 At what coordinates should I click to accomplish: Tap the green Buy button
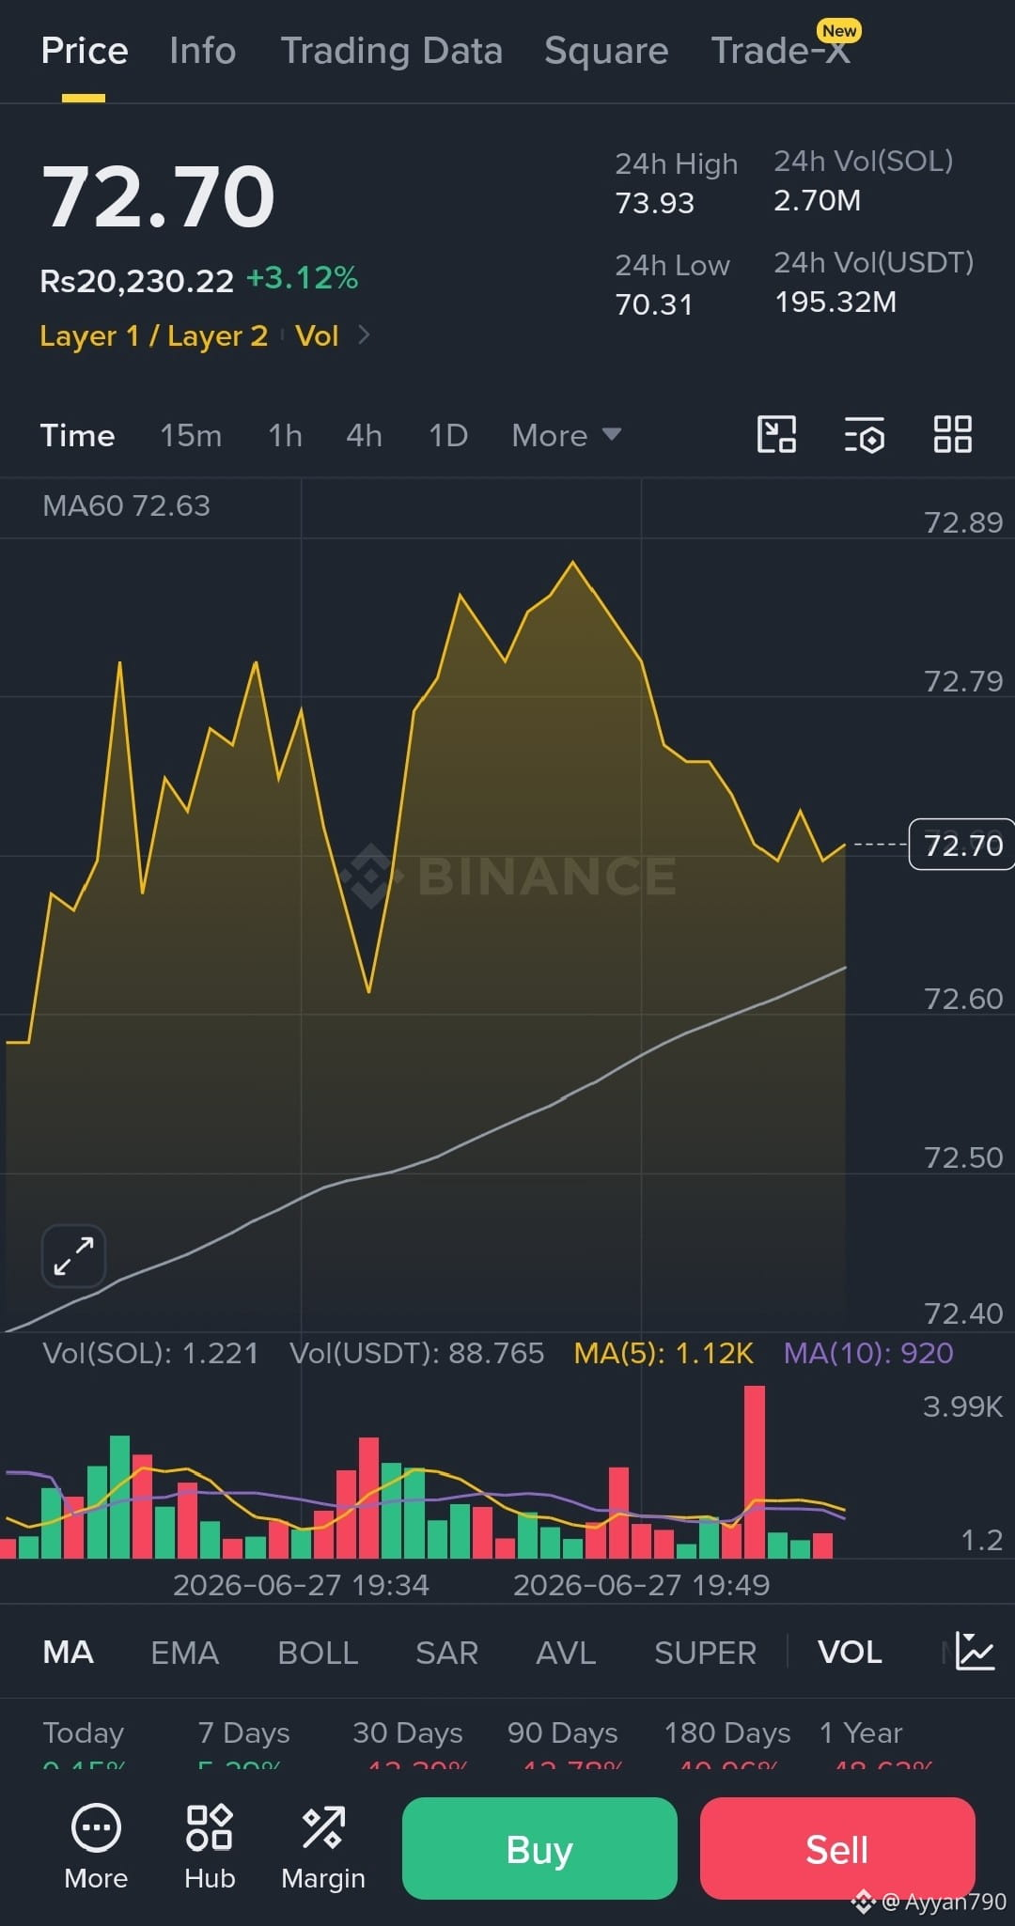point(539,1848)
